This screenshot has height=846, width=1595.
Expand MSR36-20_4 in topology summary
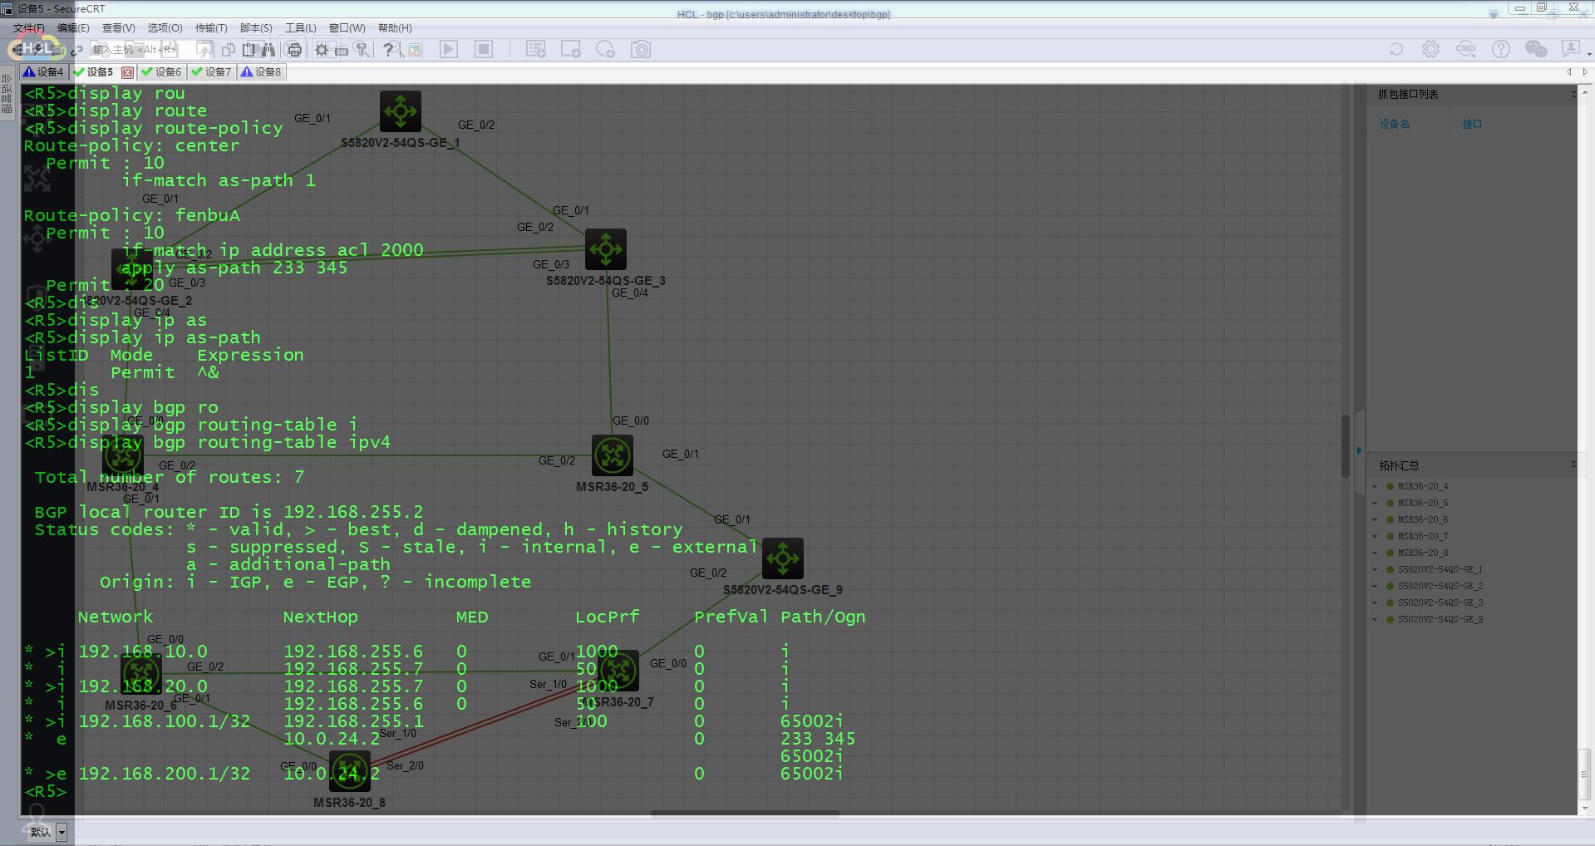(1375, 487)
